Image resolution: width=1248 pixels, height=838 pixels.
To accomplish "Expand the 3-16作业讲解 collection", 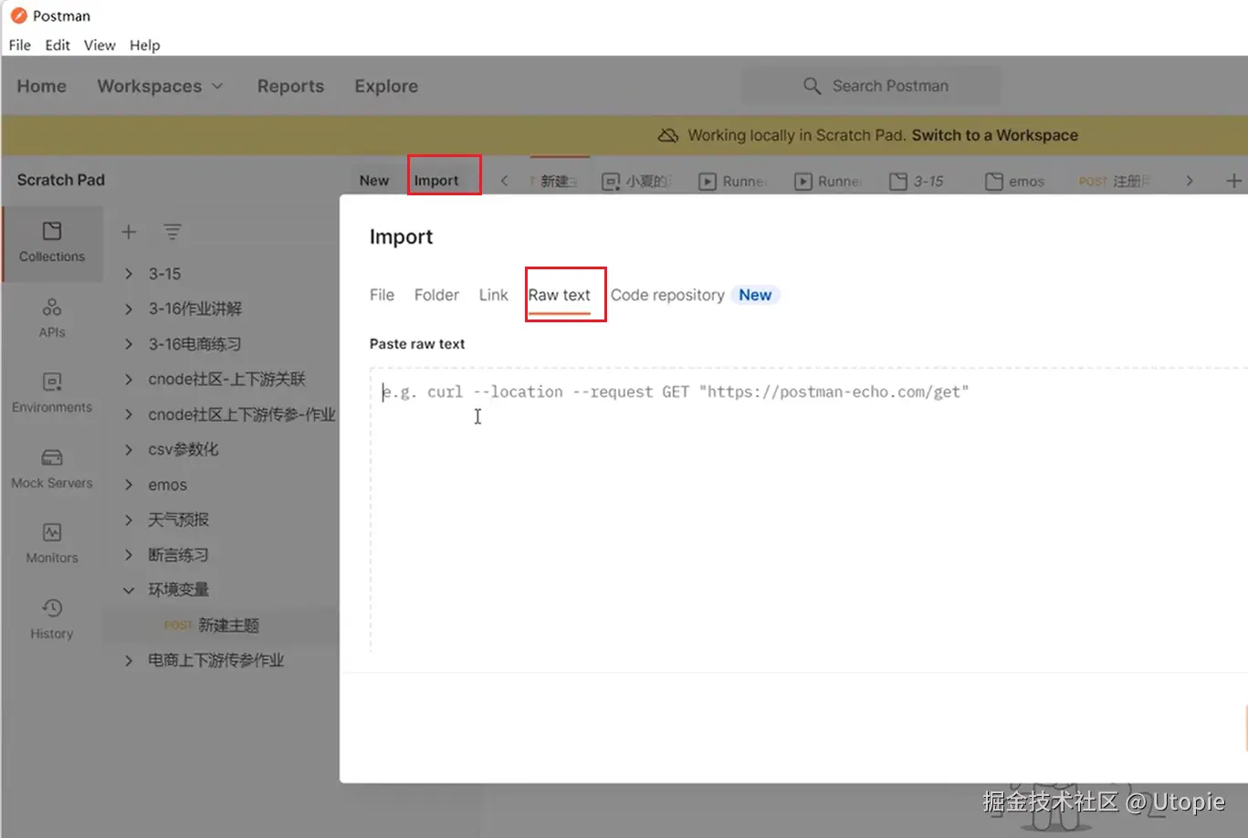I will [x=129, y=309].
